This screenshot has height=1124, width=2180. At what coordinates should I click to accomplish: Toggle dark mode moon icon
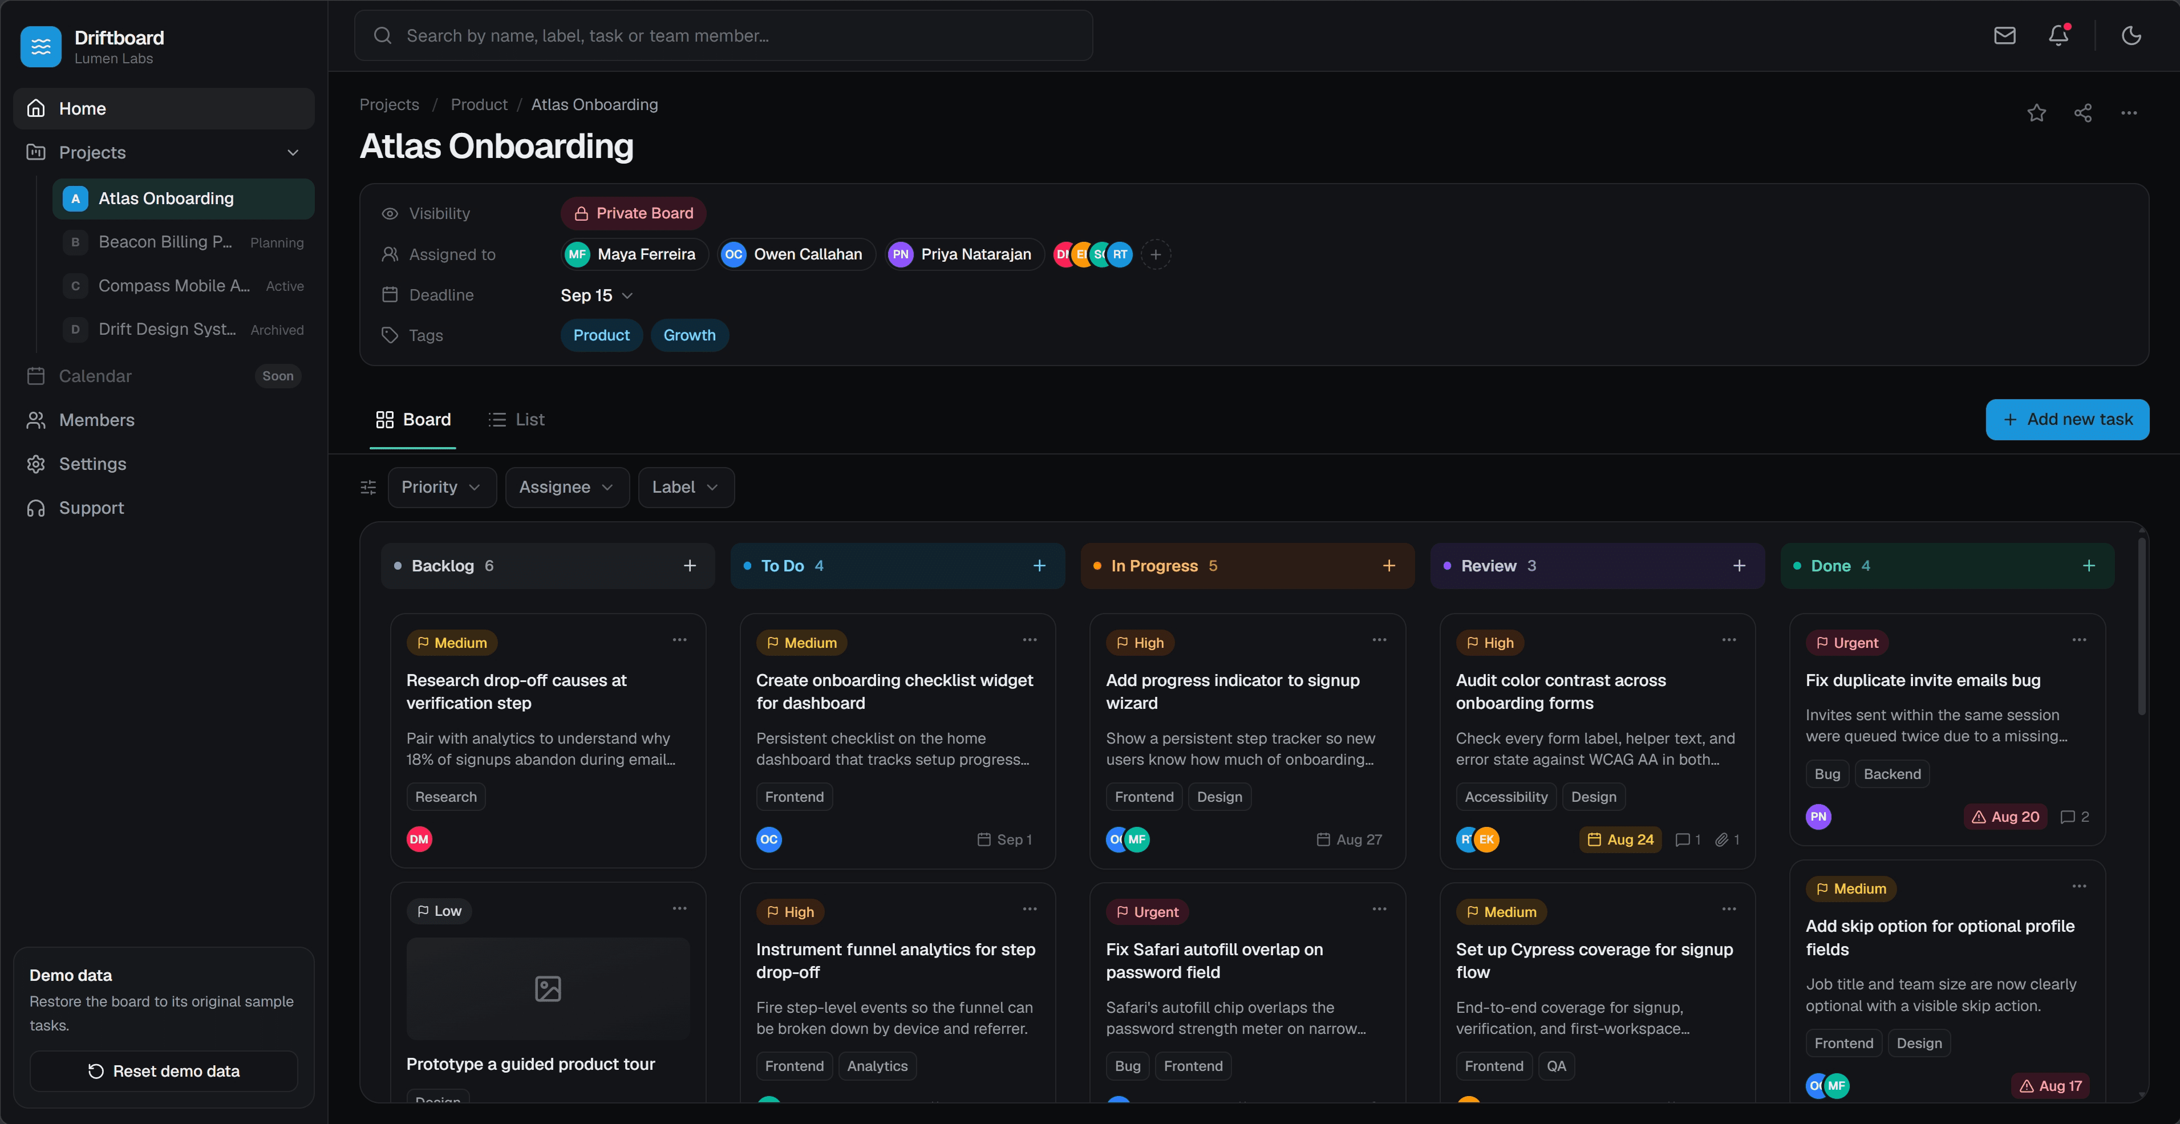pyautogui.click(x=2131, y=35)
